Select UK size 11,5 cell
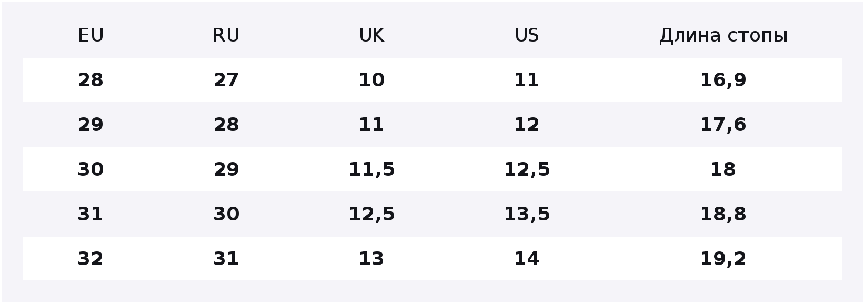Image resolution: width=865 pixels, height=304 pixels. tap(371, 169)
